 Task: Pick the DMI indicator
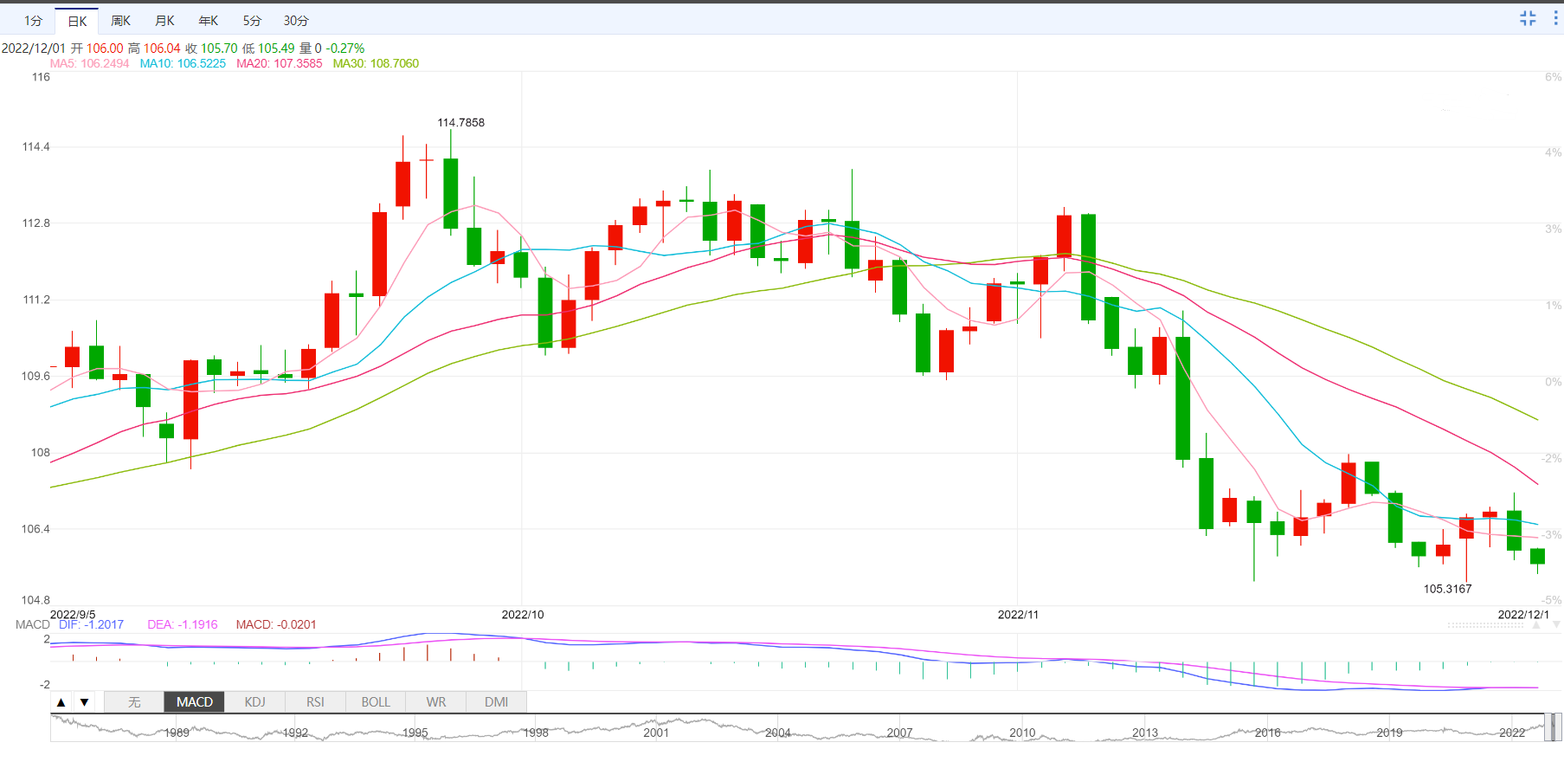click(496, 702)
